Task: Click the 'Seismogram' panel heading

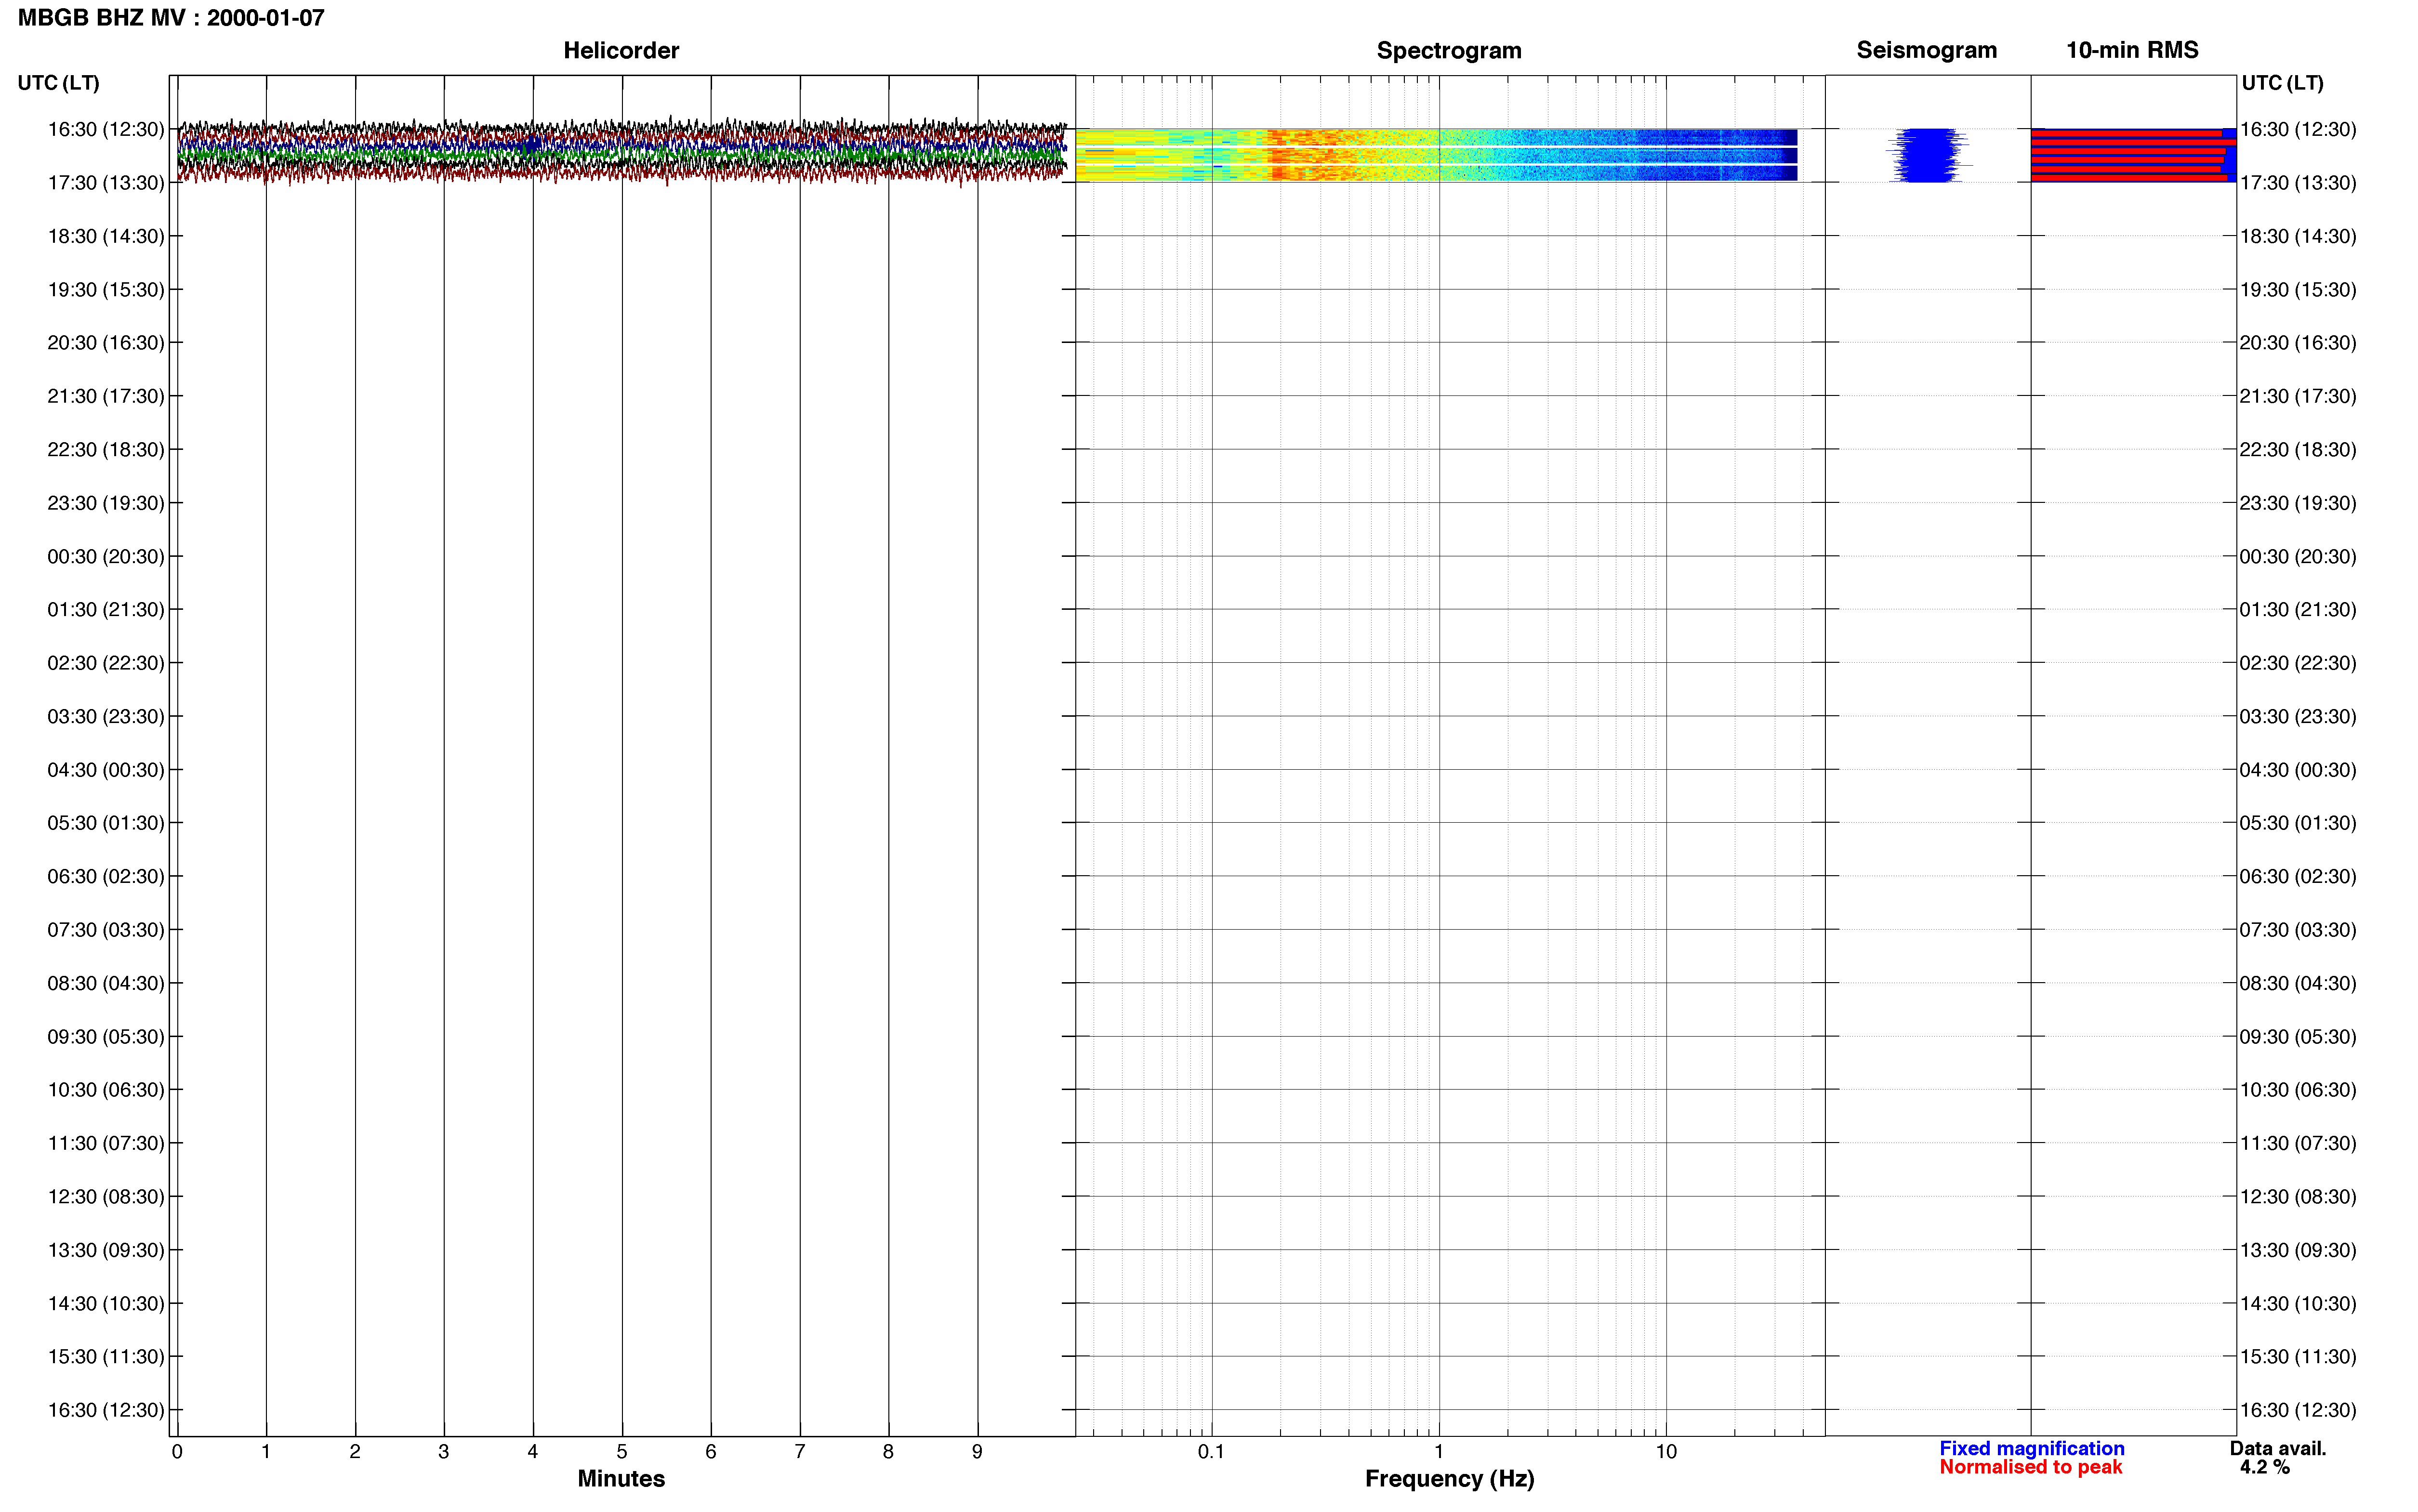Action: (1926, 50)
